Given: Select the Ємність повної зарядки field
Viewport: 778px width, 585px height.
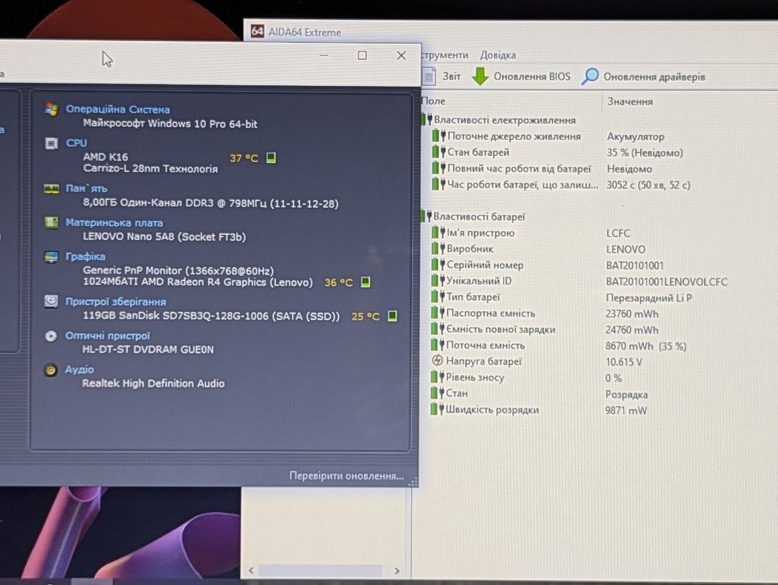Looking at the screenshot, I should pyautogui.click(x=501, y=329).
